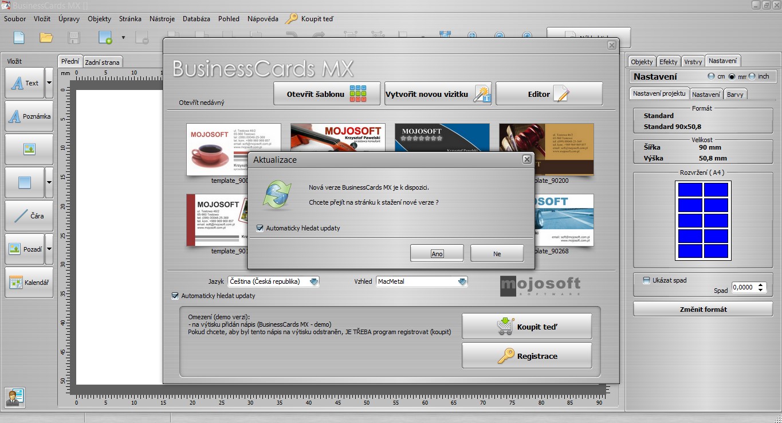The height and width of the screenshot is (423, 782).
Task: Open the template gallery via Otevřít šablonu
Action: coord(327,94)
